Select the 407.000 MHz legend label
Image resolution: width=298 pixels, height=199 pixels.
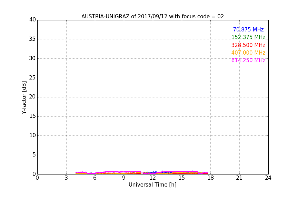[248, 53]
